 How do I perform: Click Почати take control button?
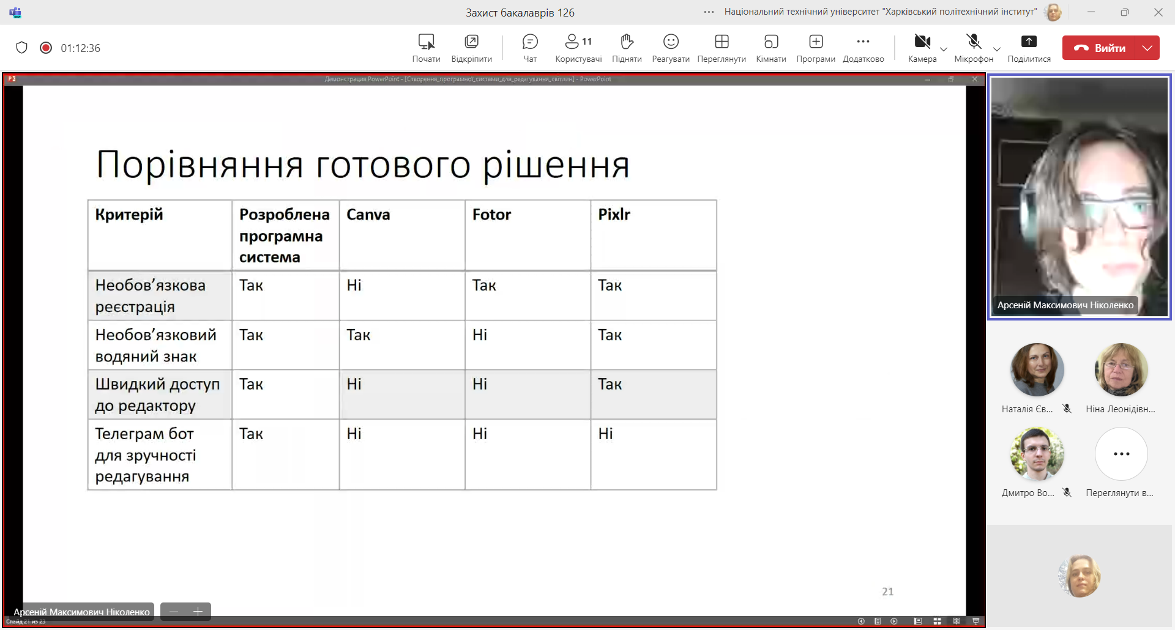(x=426, y=48)
